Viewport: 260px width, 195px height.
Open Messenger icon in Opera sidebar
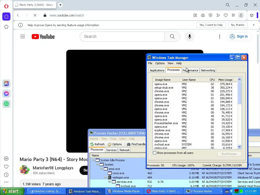6,94
